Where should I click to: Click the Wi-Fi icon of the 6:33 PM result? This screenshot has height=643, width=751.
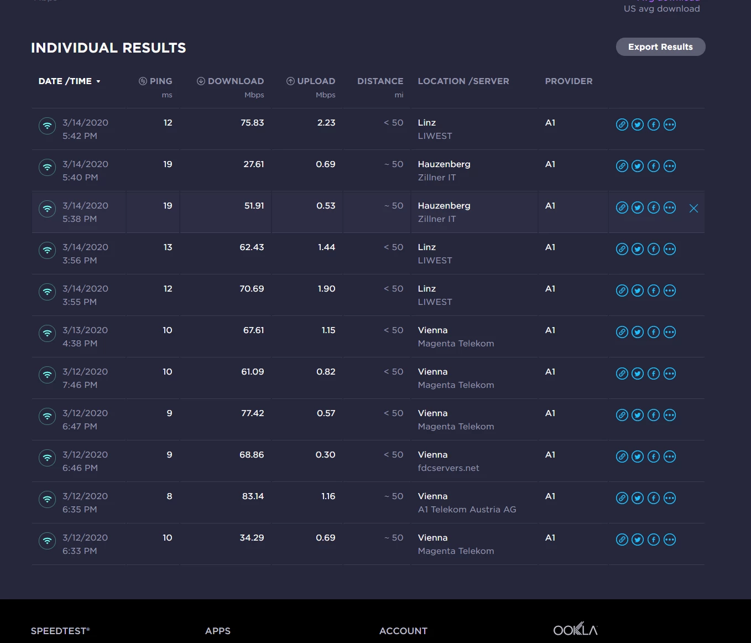(x=48, y=541)
